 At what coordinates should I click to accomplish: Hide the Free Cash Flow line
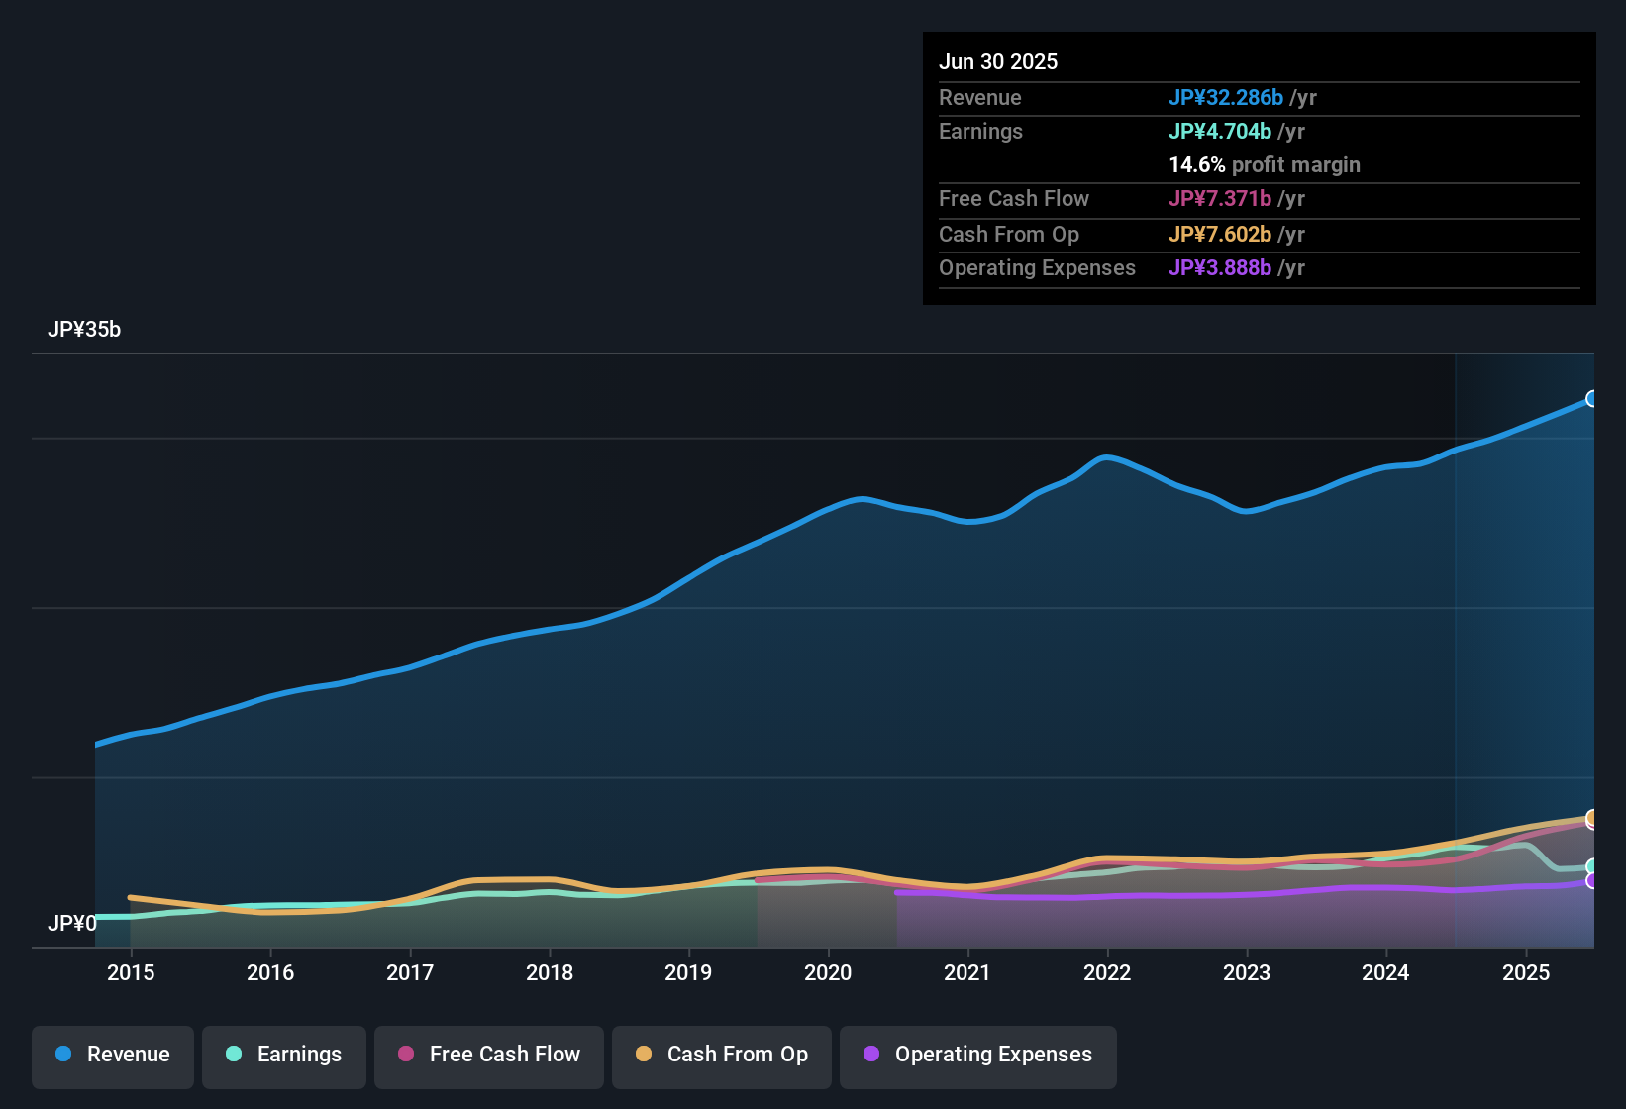pos(488,1055)
